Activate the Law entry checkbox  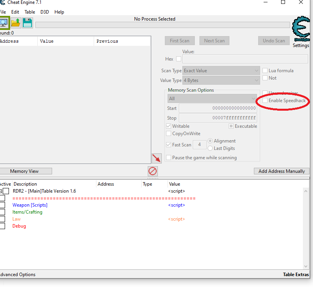[x=2, y=219]
